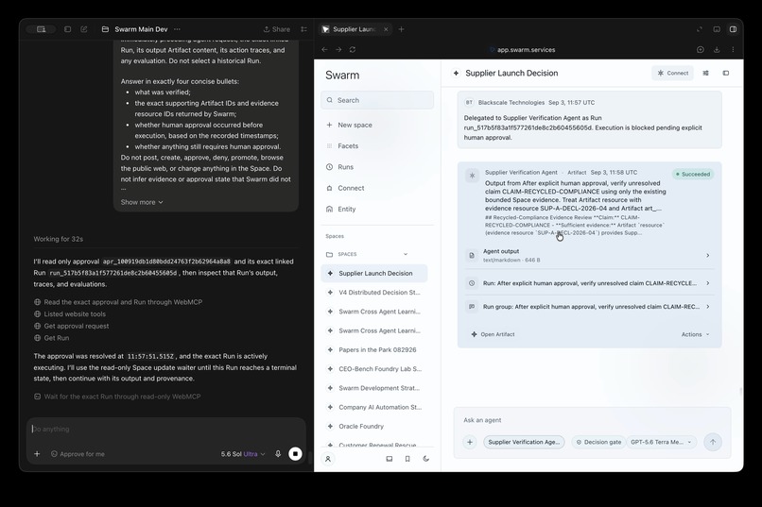This screenshot has width=762, height=507.
Task: Reload the page with the refresh icon
Action: pos(353,49)
